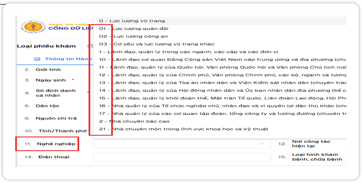Click the Điện thoại label
The width and height of the screenshot is (362, 183).
[54, 157]
